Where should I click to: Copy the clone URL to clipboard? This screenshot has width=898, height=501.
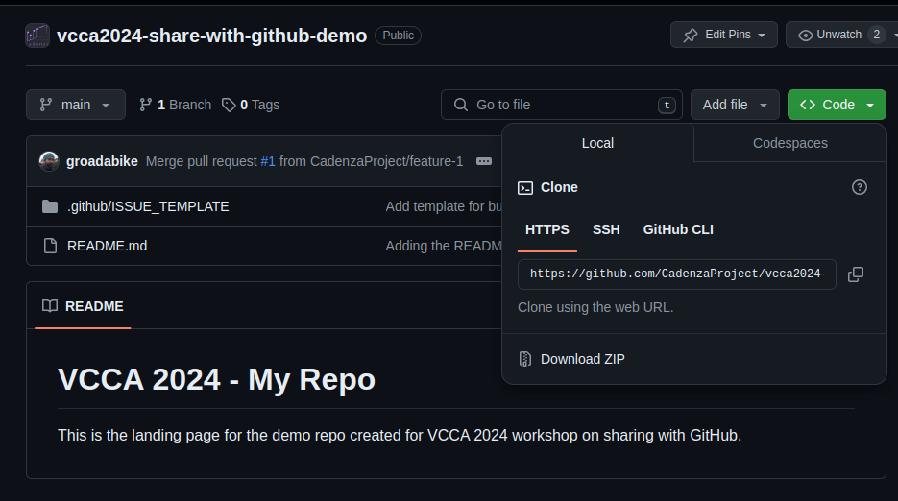coord(856,274)
